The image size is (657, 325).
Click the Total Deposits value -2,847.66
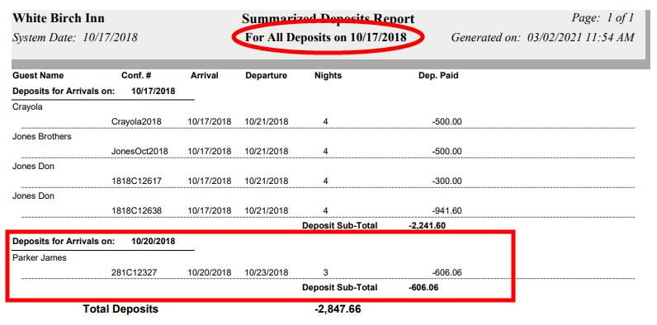coord(338,309)
